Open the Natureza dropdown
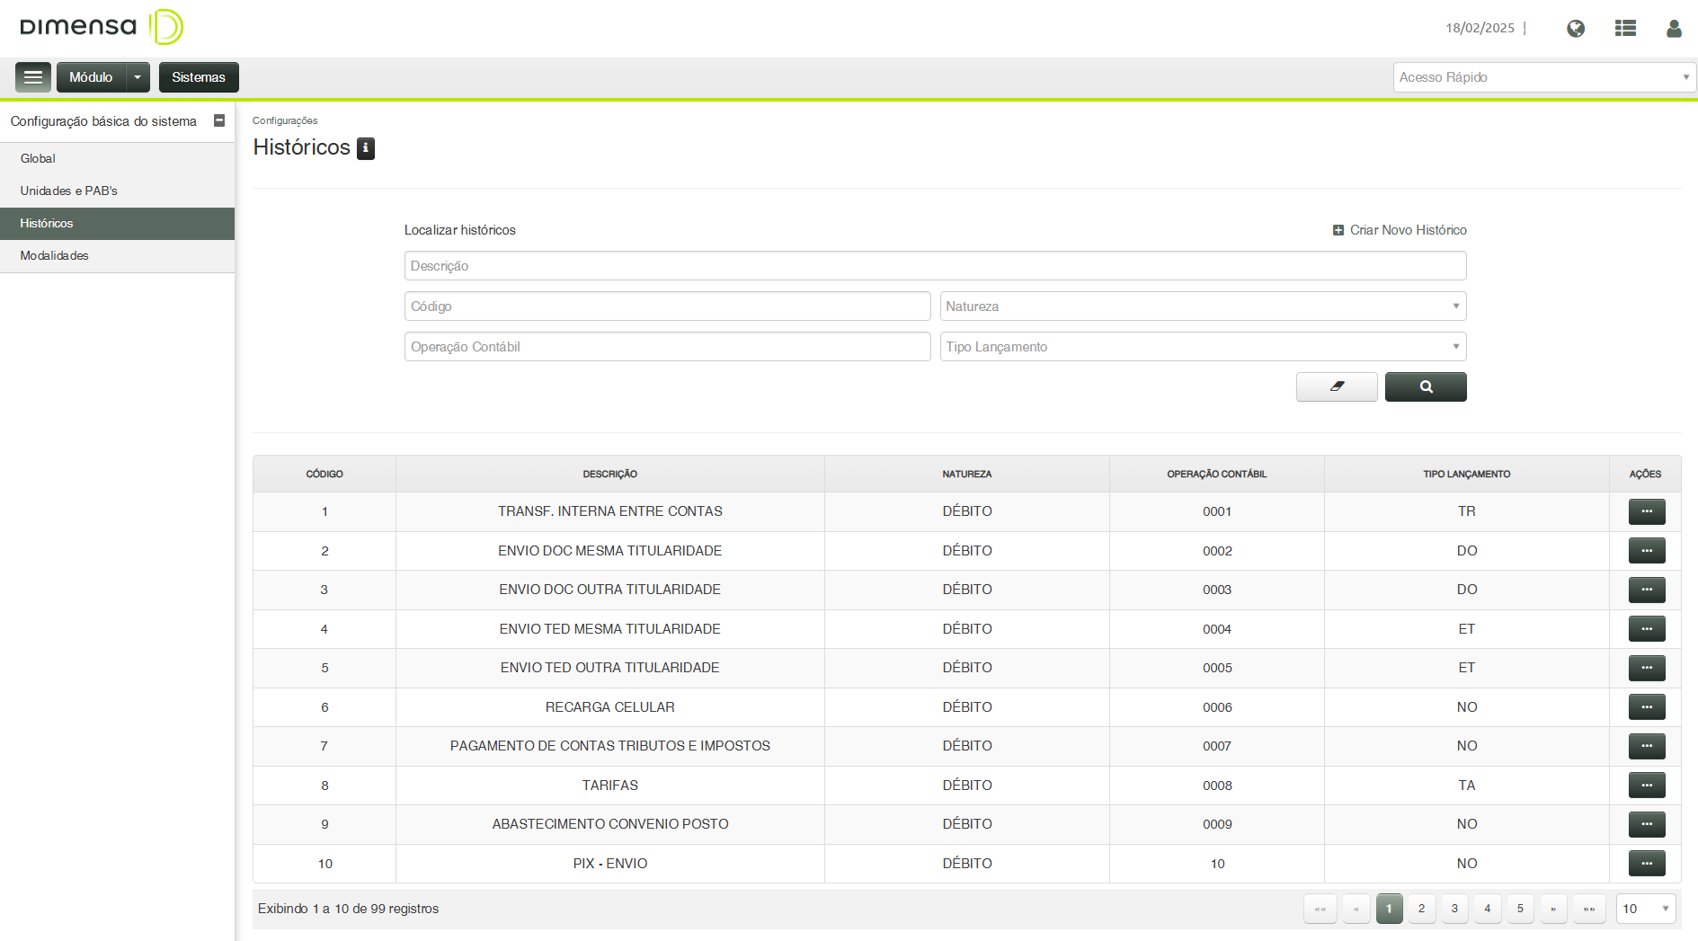The width and height of the screenshot is (1698, 941). pyautogui.click(x=1203, y=306)
